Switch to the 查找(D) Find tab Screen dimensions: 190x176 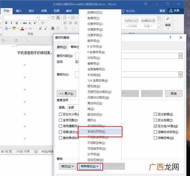click(62, 47)
